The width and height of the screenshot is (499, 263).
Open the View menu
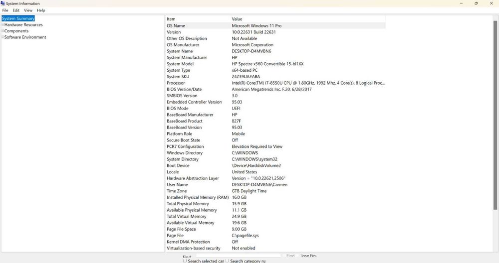(28, 10)
